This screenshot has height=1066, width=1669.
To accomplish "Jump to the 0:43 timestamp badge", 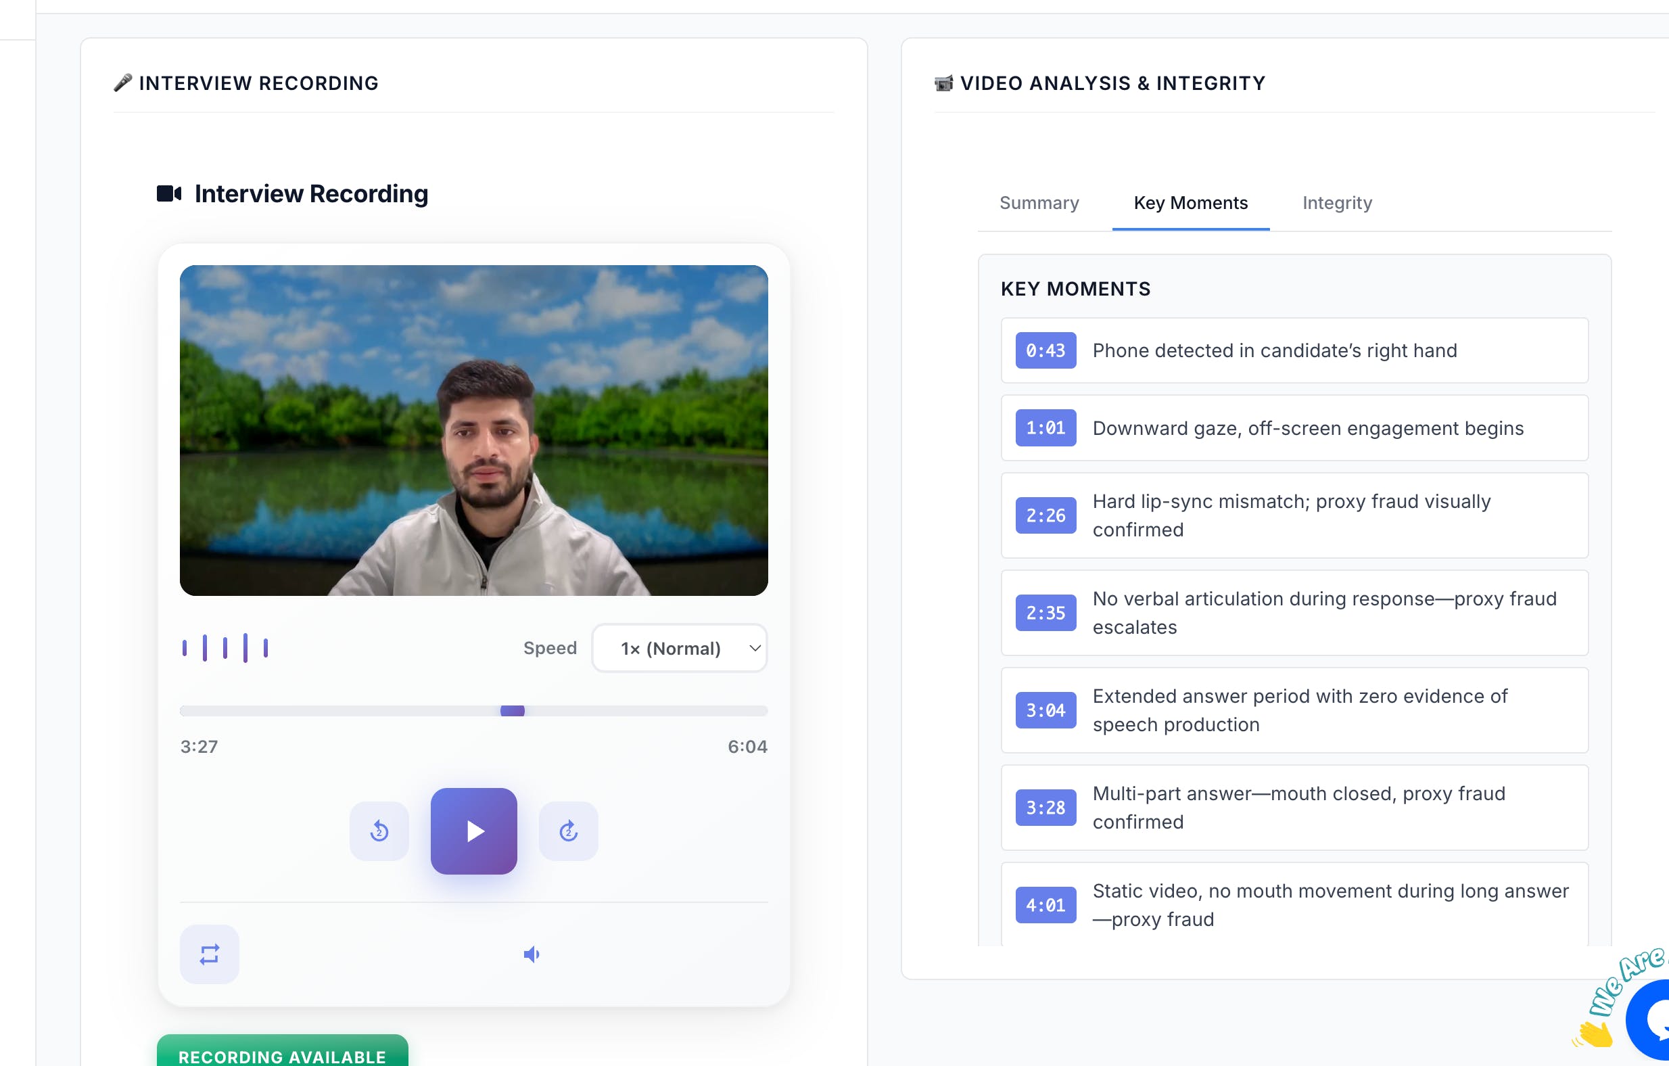I will (1045, 351).
